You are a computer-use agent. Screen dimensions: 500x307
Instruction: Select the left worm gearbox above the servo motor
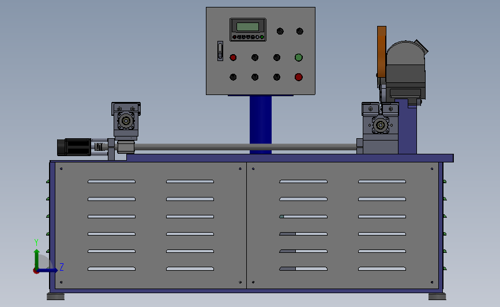point(126,121)
